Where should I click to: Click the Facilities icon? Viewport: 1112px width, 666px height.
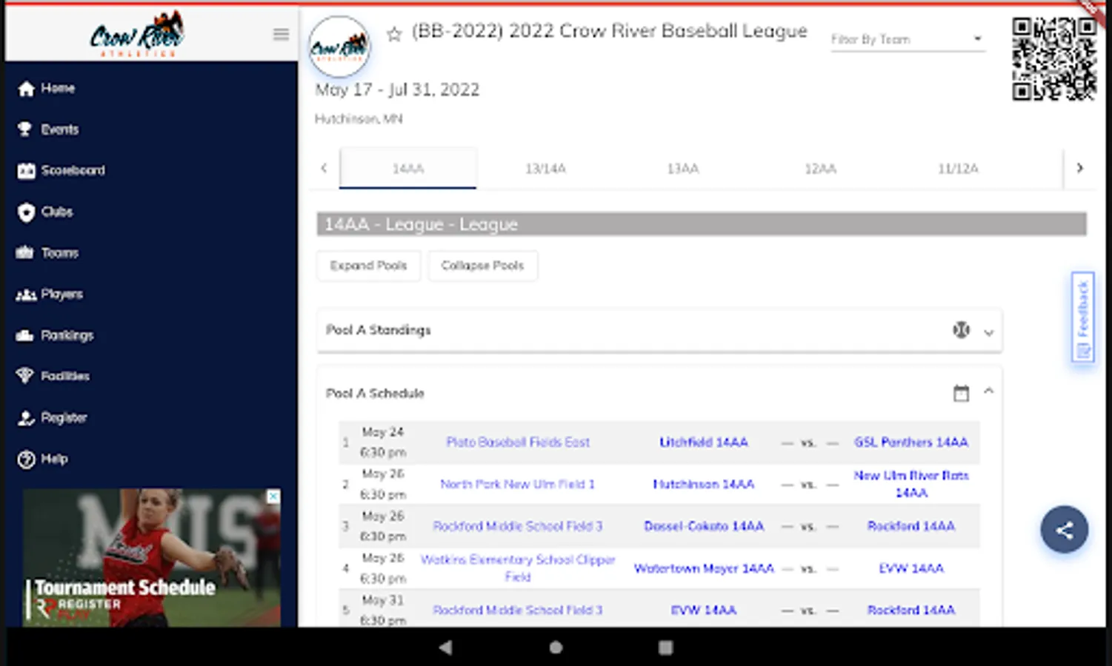[25, 376]
